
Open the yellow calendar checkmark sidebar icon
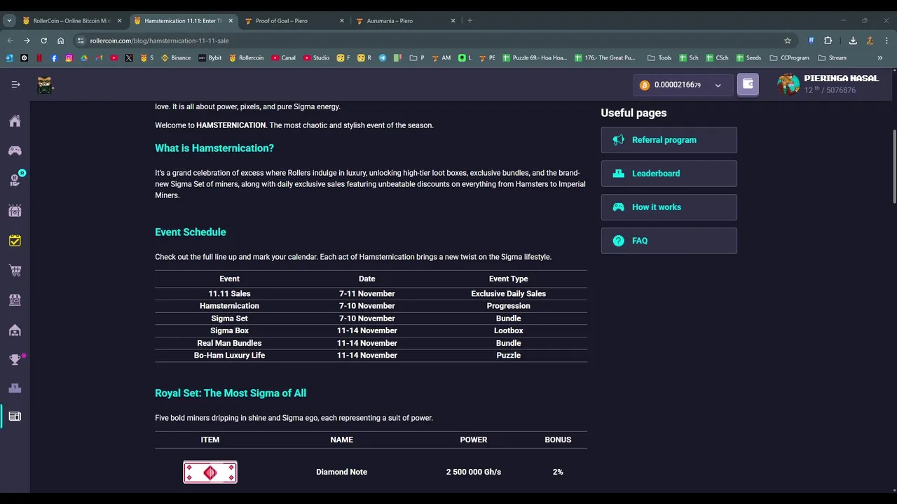click(x=15, y=240)
